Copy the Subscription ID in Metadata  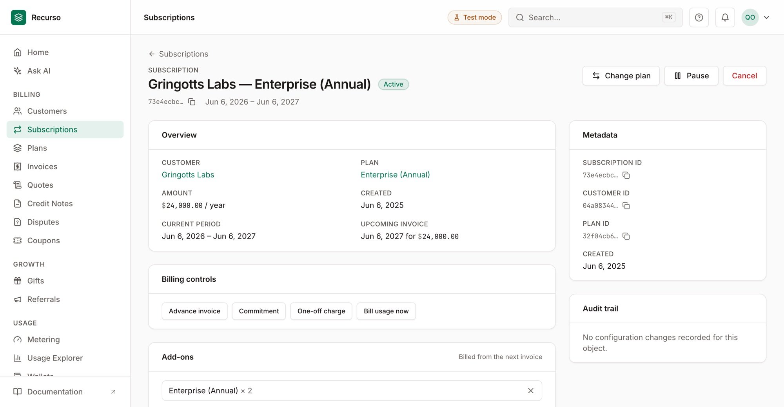coord(626,175)
